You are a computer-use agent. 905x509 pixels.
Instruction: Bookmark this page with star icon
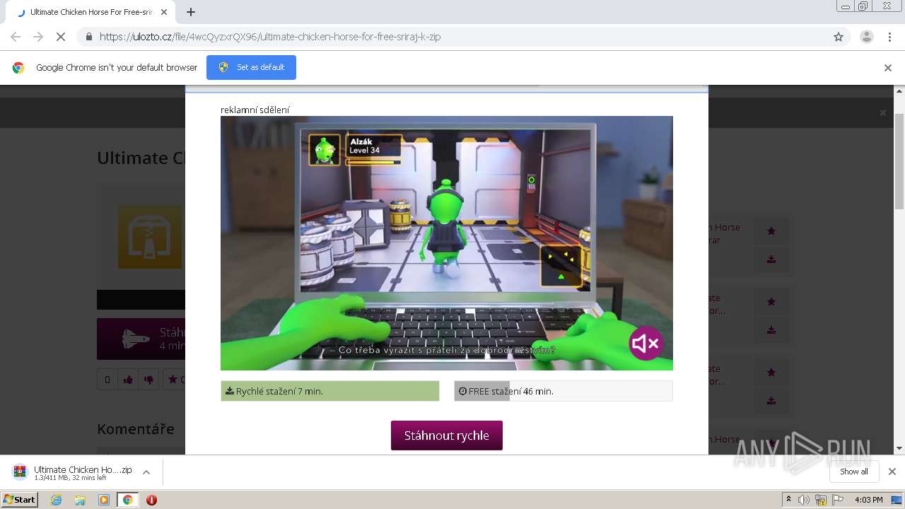839,37
